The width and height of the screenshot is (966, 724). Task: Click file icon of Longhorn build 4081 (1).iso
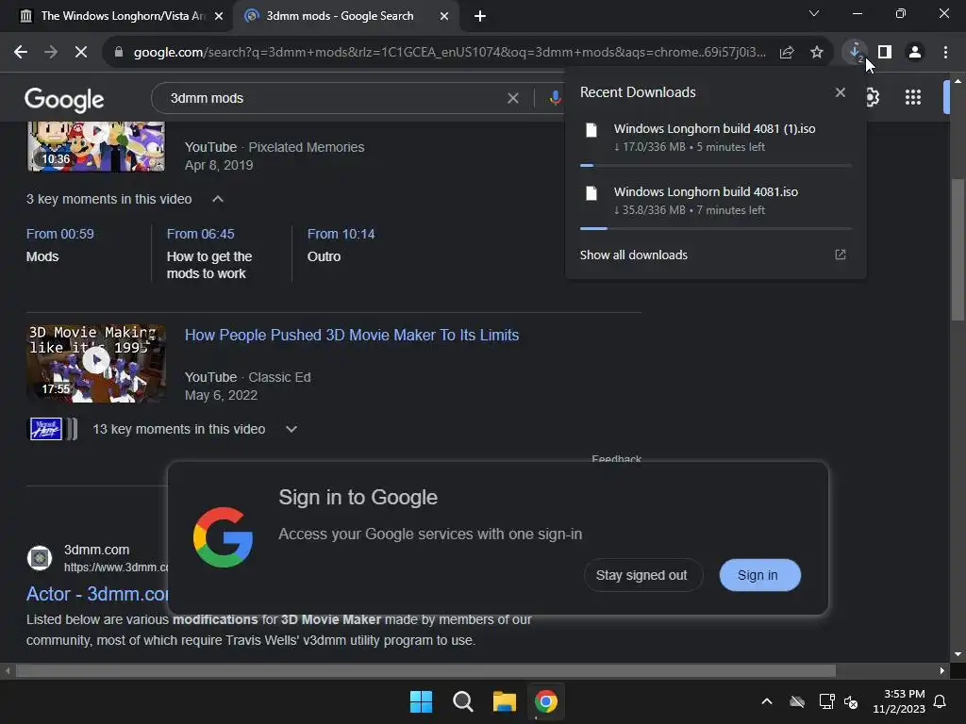point(591,130)
